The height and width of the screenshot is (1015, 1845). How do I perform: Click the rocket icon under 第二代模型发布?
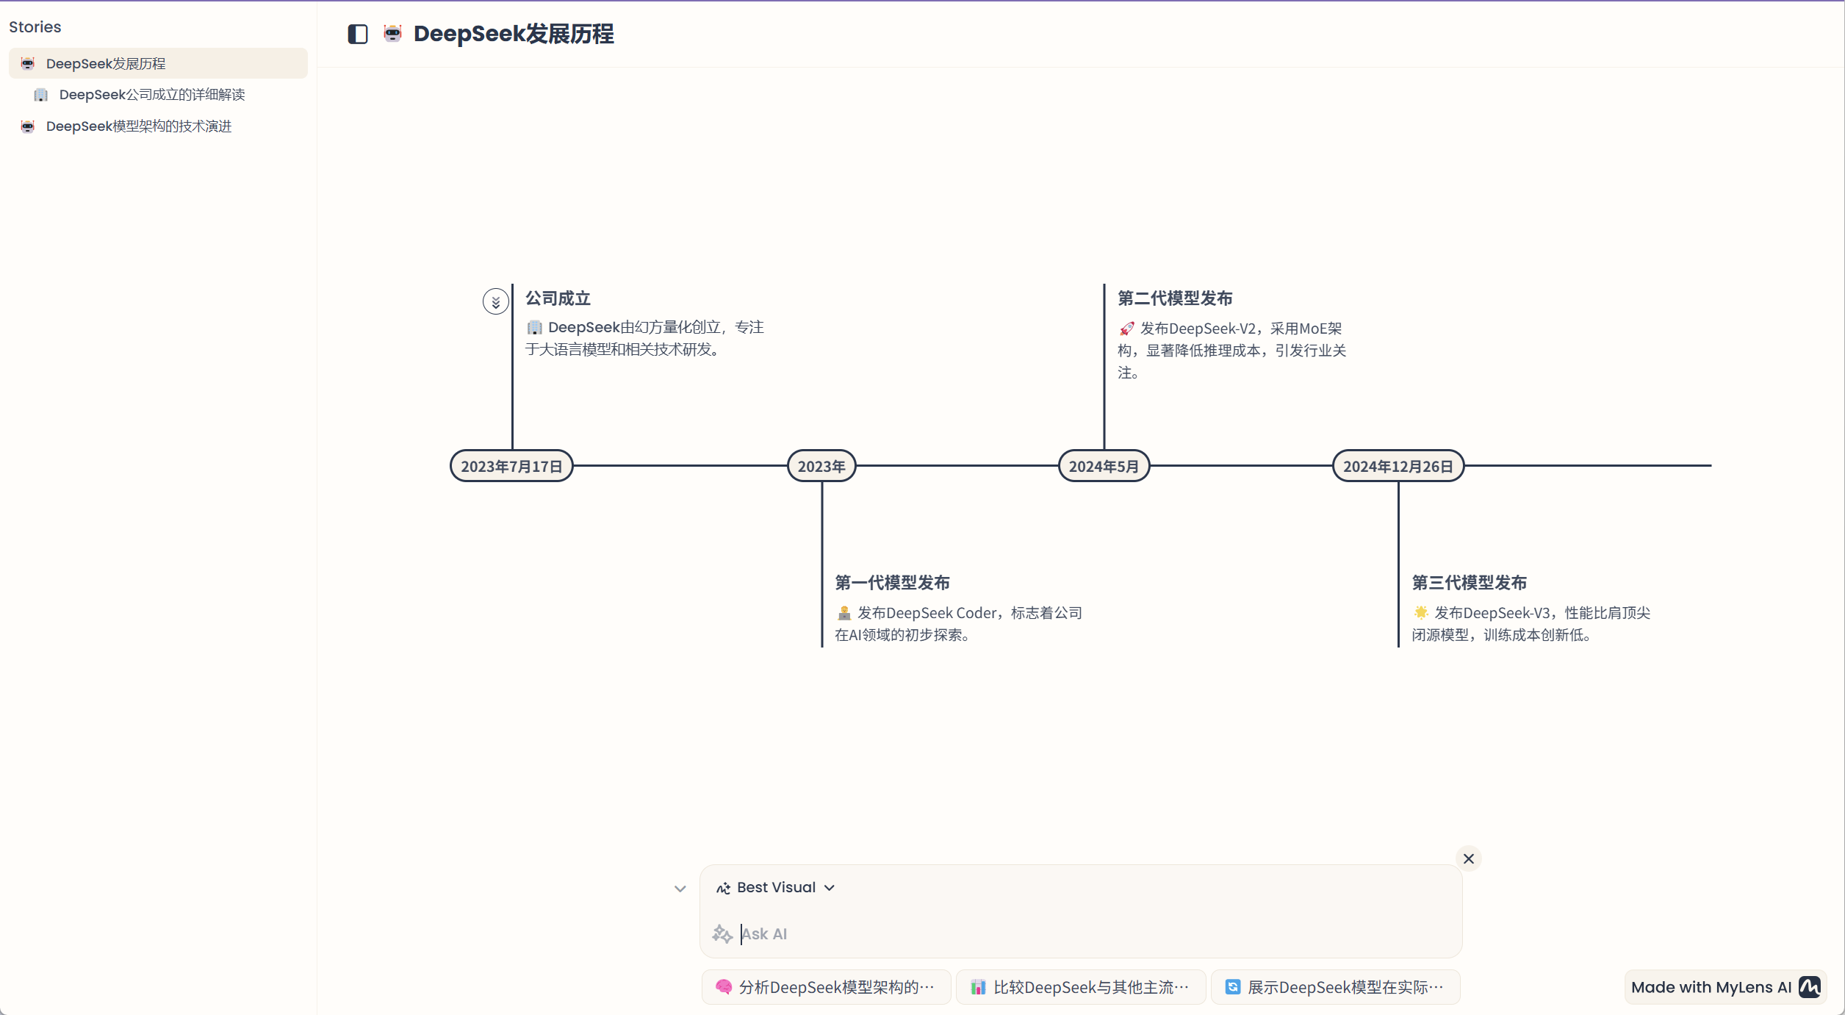coord(1126,329)
